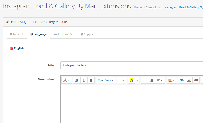Open the font size 13 dropdown
This screenshot has height=123, width=203.
[x=122, y=80]
